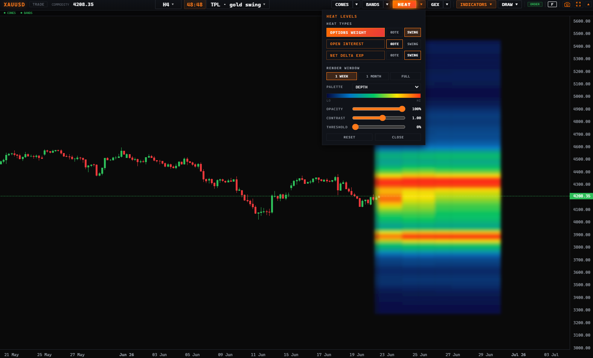This screenshot has width=593, height=358.
Task: Switch render window to 1 MONTH
Action: click(373, 76)
